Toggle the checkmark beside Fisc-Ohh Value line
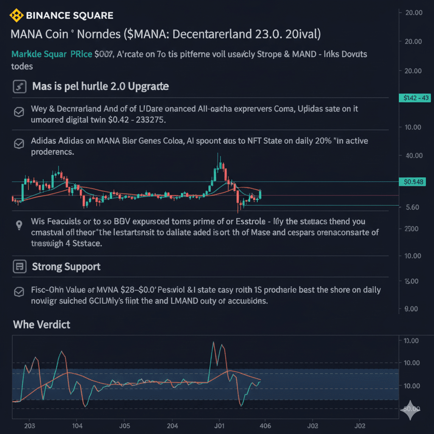Image resolution: width=434 pixels, height=434 pixels. (19, 292)
